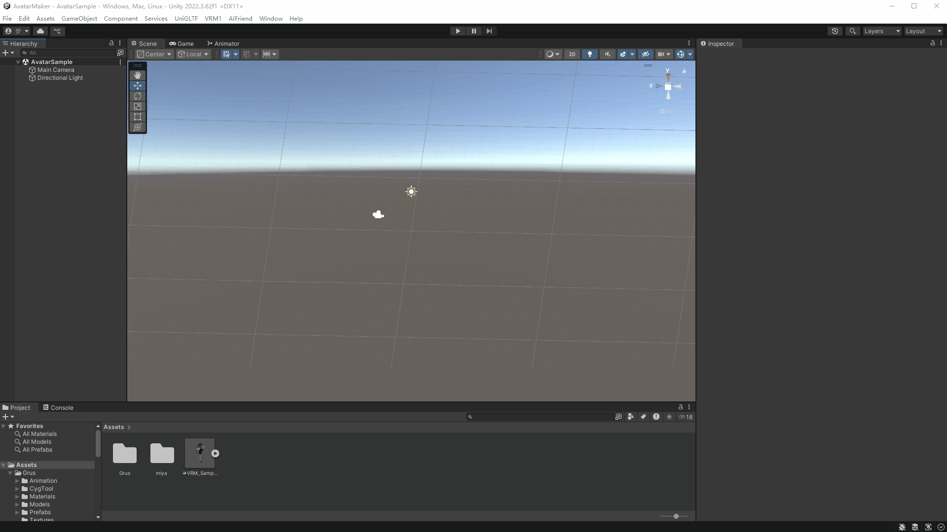Toggle scene audio mute
This screenshot has width=947, height=532.
click(607, 54)
